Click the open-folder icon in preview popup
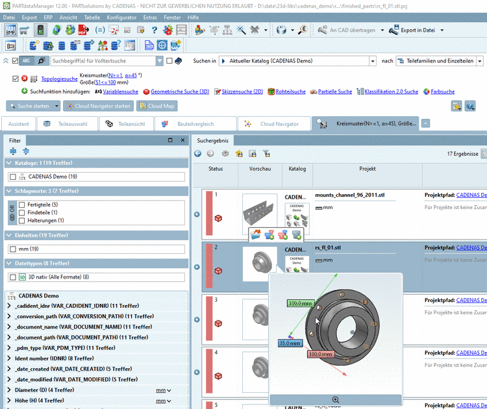487x409 pixels. (255, 234)
